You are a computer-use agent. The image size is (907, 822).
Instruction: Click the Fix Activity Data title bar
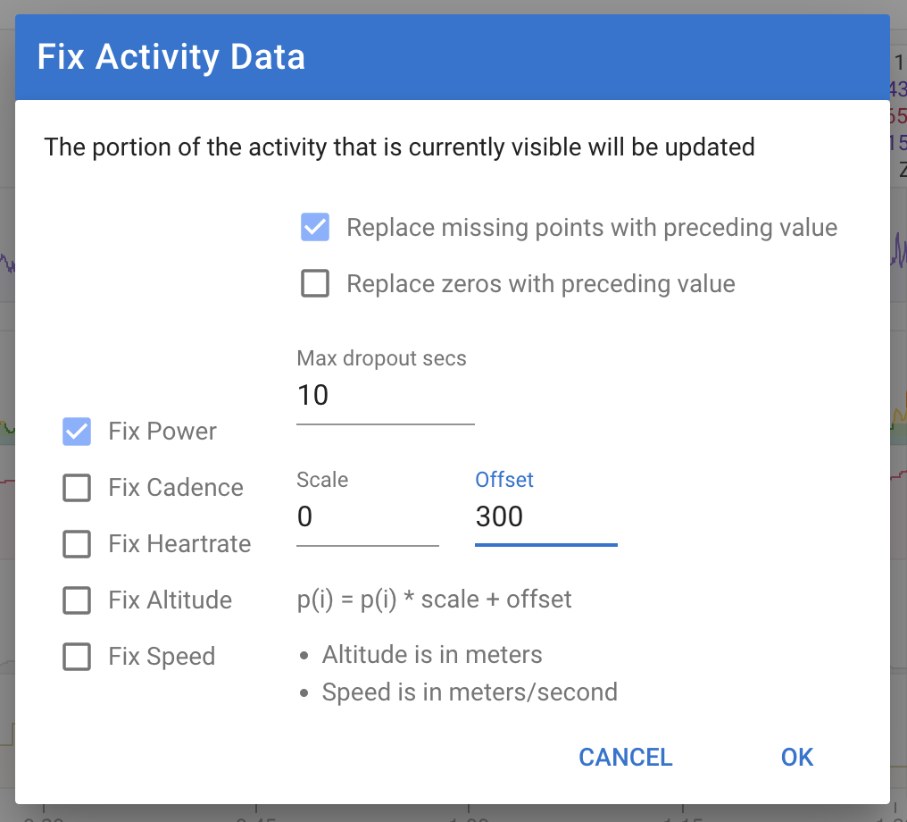click(171, 56)
